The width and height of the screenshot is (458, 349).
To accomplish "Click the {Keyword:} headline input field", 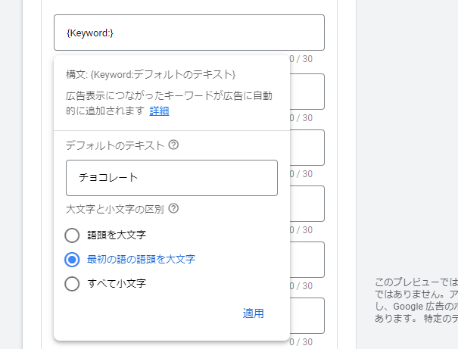I will (189, 33).
